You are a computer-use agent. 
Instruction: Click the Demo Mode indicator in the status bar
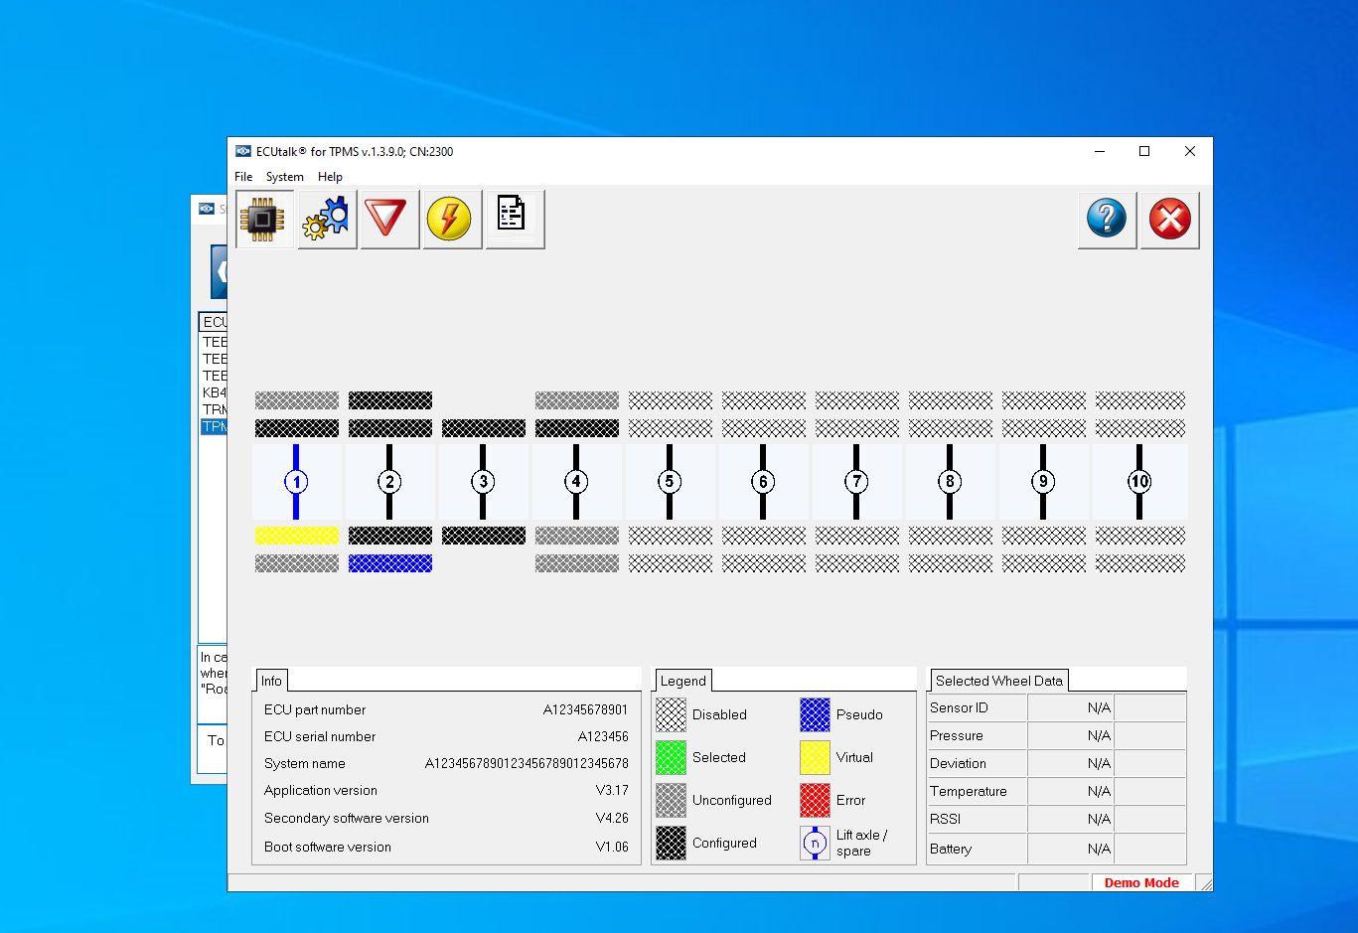(1141, 881)
